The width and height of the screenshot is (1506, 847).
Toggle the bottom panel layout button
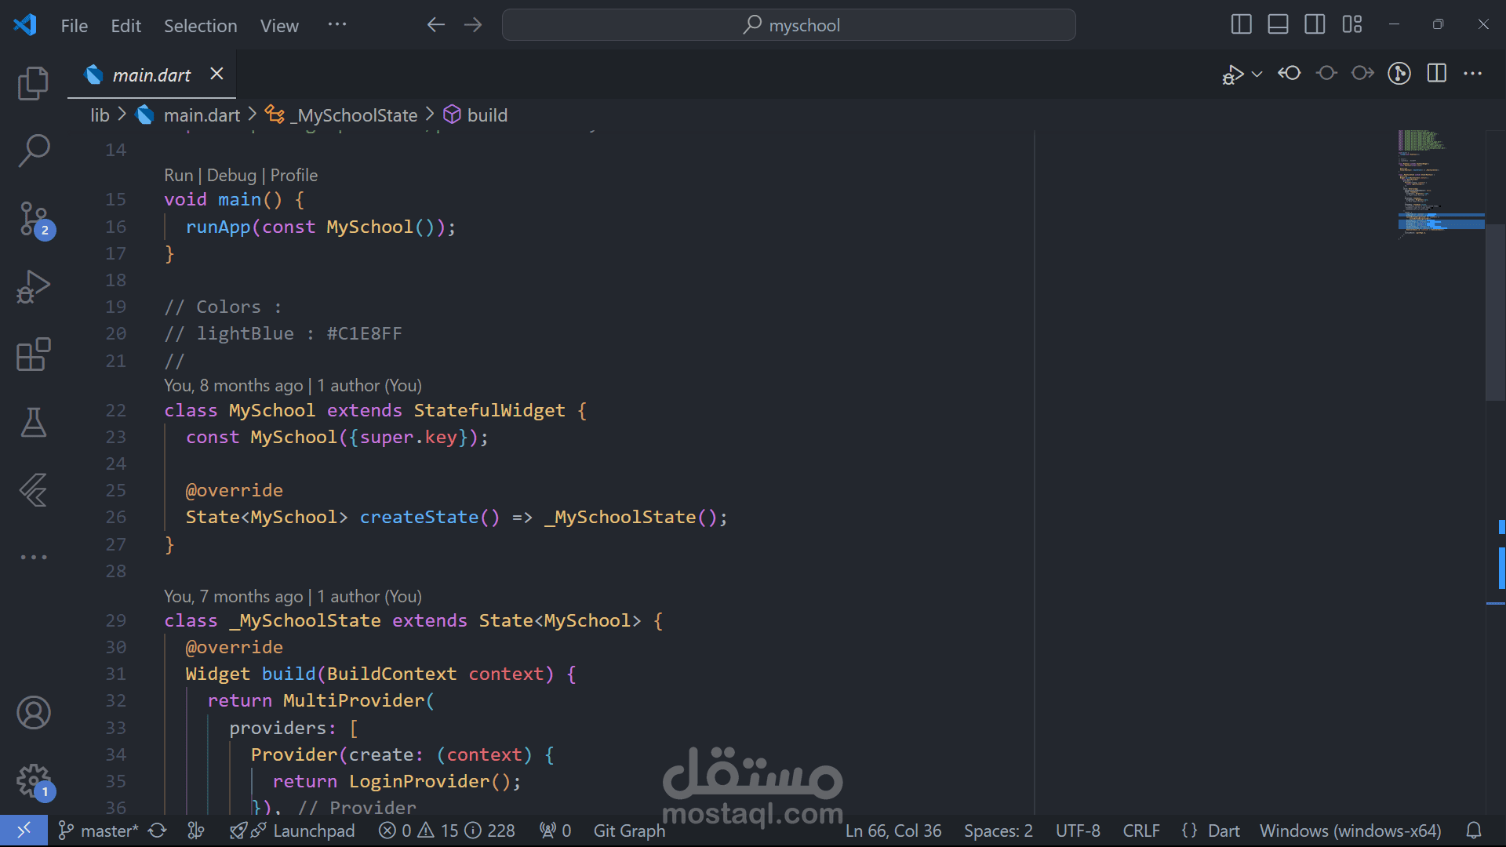[1278, 25]
